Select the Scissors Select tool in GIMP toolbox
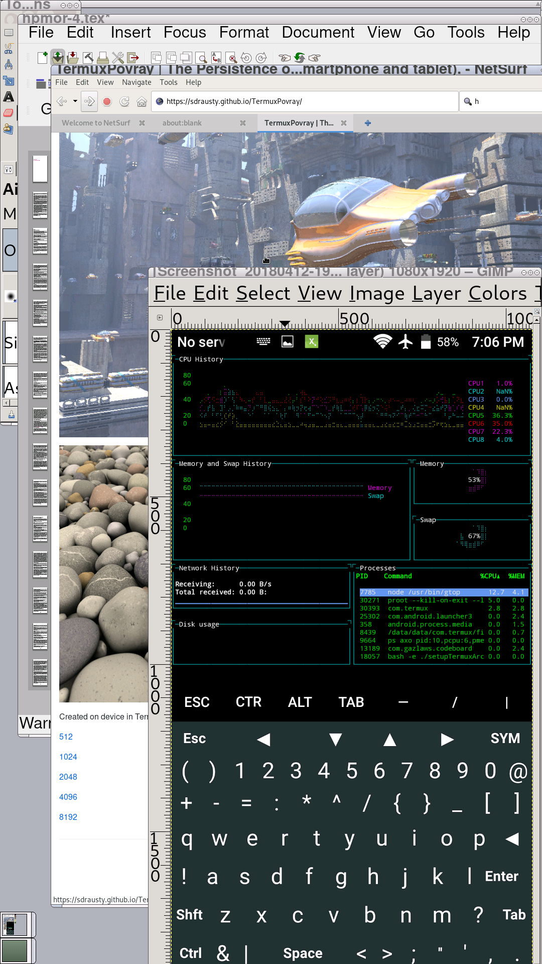 pyautogui.click(x=9, y=49)
